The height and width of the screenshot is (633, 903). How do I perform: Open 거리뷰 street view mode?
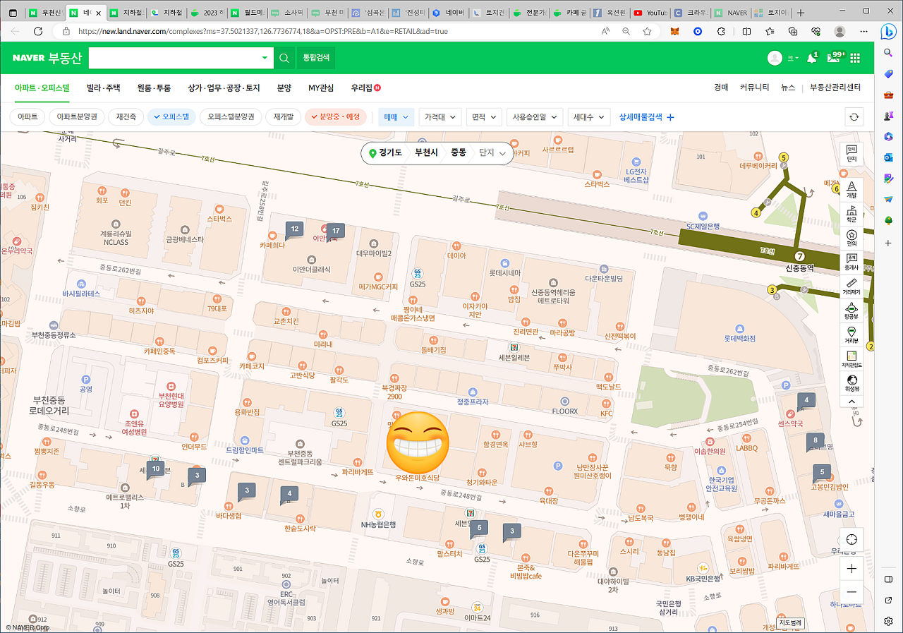point(852,335)
